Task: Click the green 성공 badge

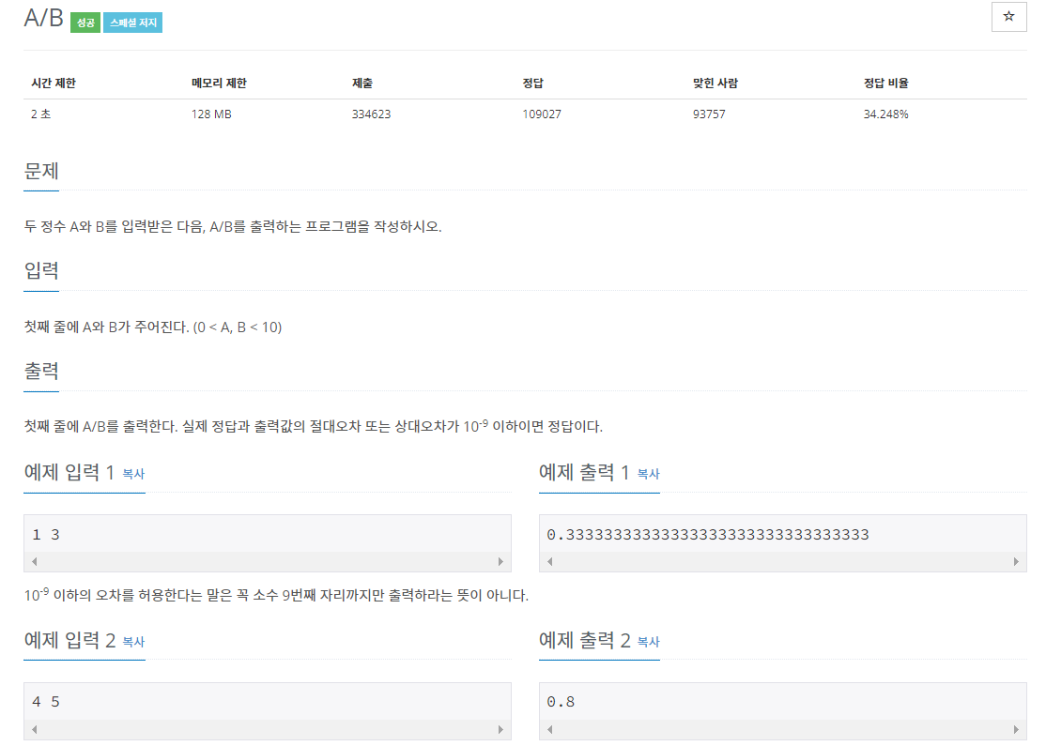Action: (x=85, y=23)
